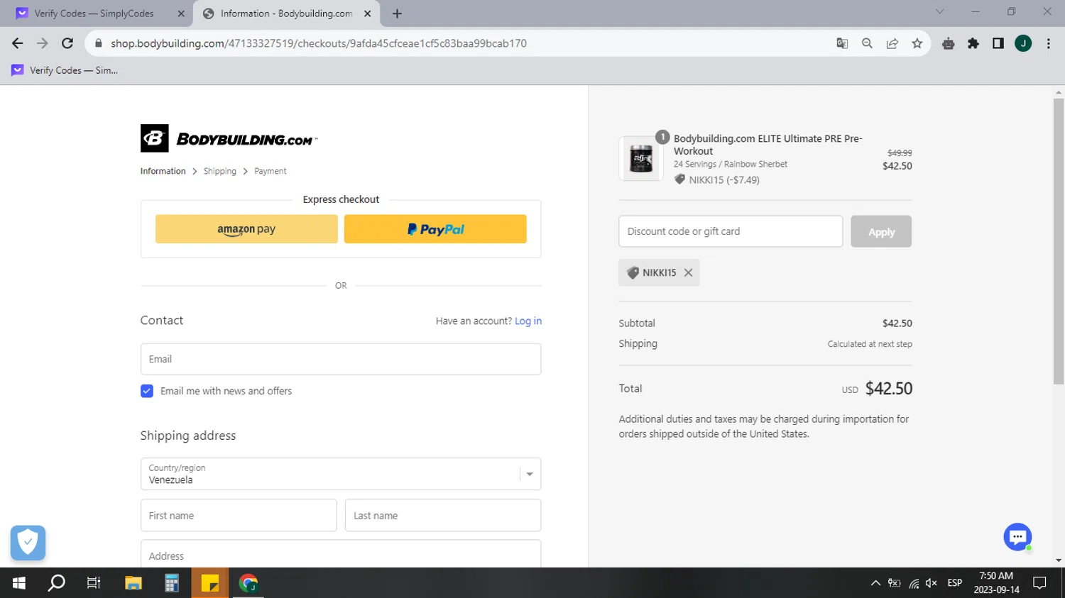Screen dimensions: 1065x598
Task: Click the share page icon
Action: (892, 43)
